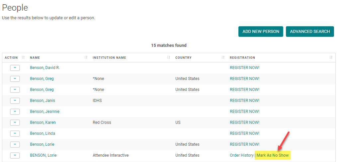Open the Benson, Jeannie name link

tap(44, 112)
